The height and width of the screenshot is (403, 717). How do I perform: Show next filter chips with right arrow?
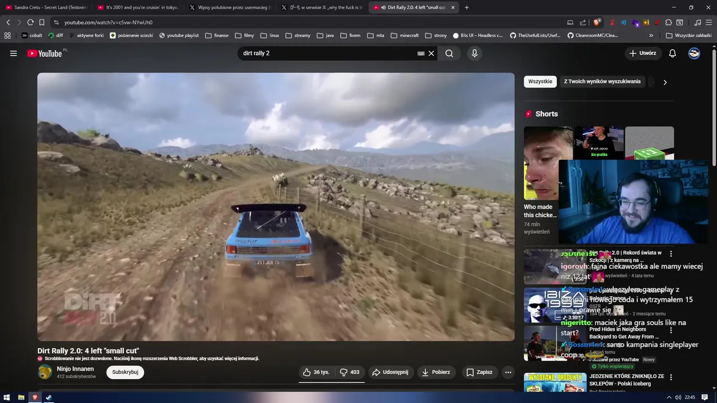(665, 82)
